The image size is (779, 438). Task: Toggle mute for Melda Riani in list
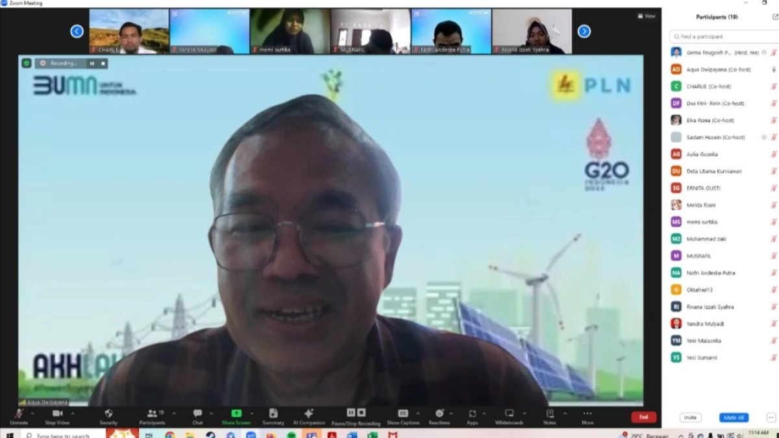coord(773,205)
